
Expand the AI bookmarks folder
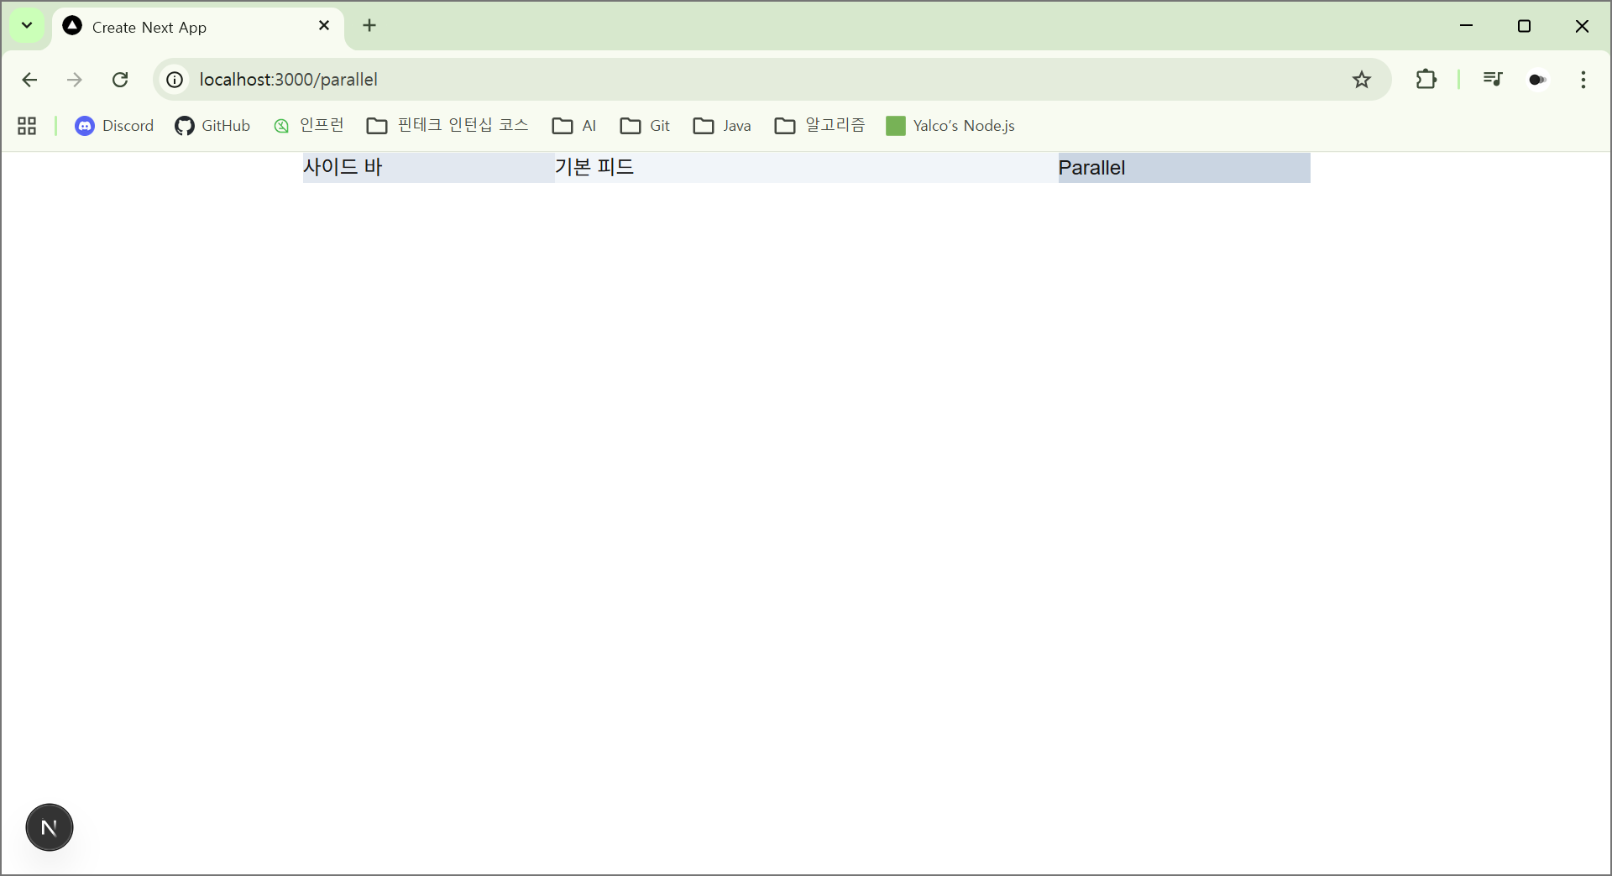pyautogui.click(x=574, y=126)
